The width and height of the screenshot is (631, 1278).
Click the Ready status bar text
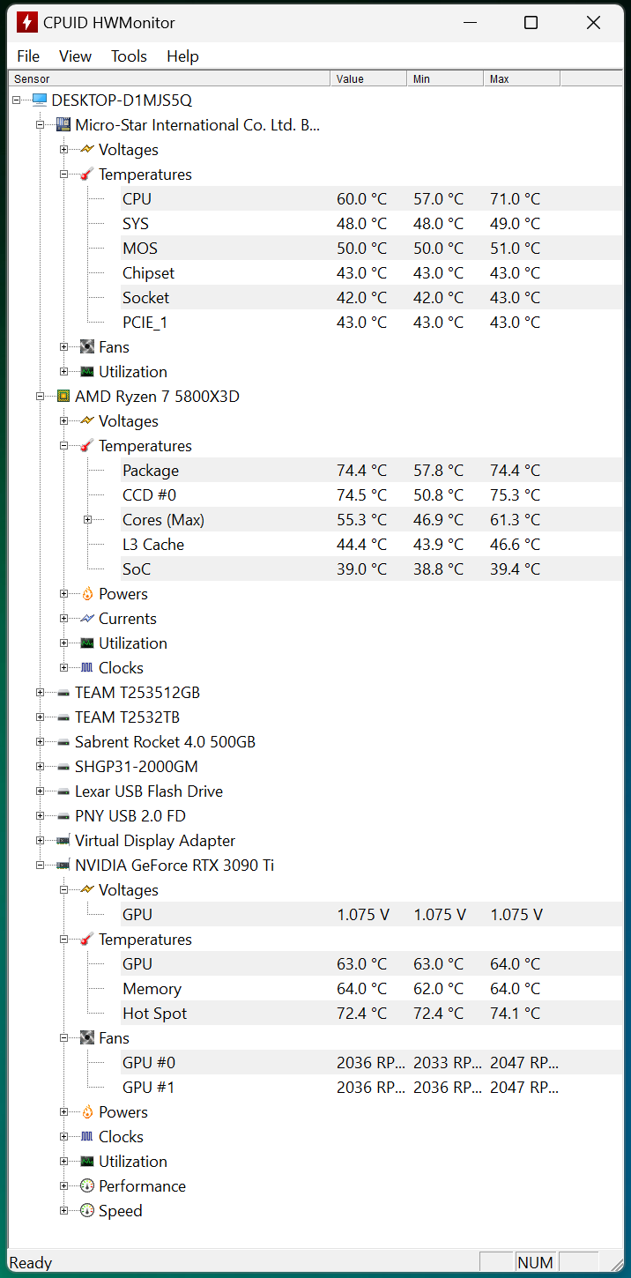[31, 1263]
